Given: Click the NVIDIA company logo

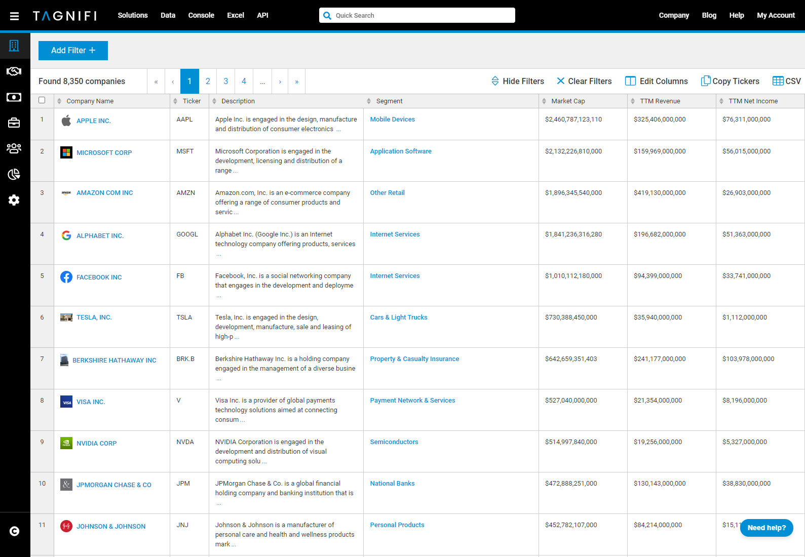Looking at the screenshot, I should [x=66, y=443].
